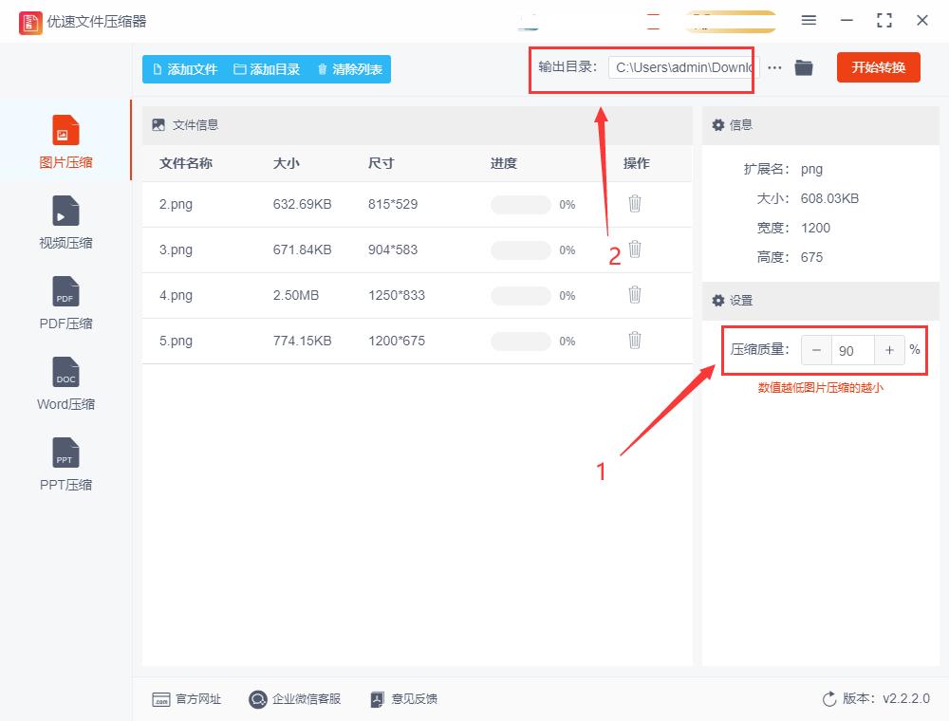This screenshot has width=949, height=721.
Task: Switch to 视频压缩 mode
Action: (x=64, y=223)
